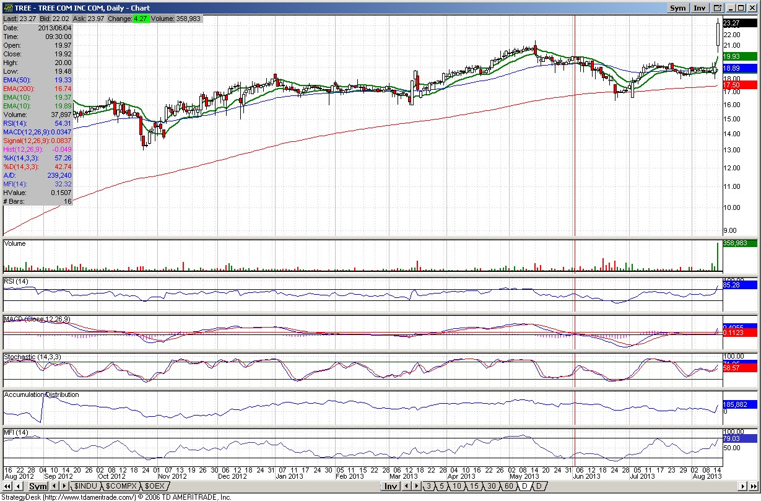The width and height of the screenshot is (761, 501).
Task: Click the RSI (14) panel title
Action: click(x=16, y=282)
